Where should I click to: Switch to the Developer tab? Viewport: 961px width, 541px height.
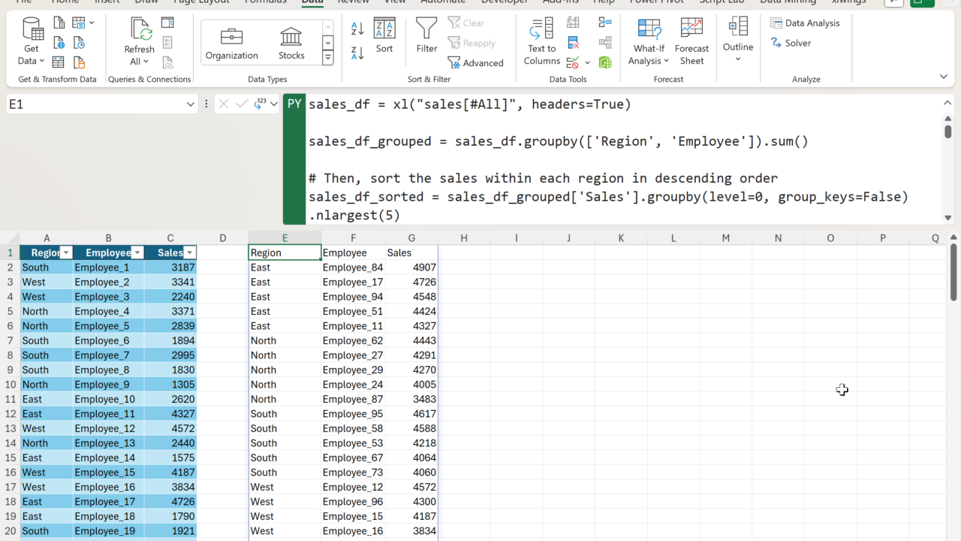pyautogui.click(x=504, y=2)
